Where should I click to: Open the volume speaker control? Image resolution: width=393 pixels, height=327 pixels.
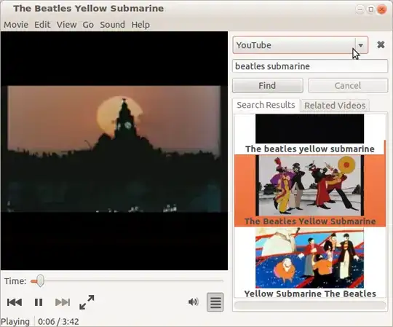[194, 302]
